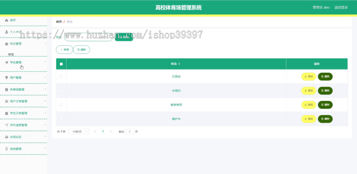Click the 前往 page number input

coord(130,132)
